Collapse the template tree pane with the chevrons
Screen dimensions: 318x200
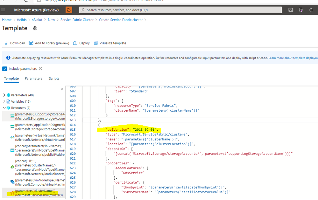[x=62, y=89]
